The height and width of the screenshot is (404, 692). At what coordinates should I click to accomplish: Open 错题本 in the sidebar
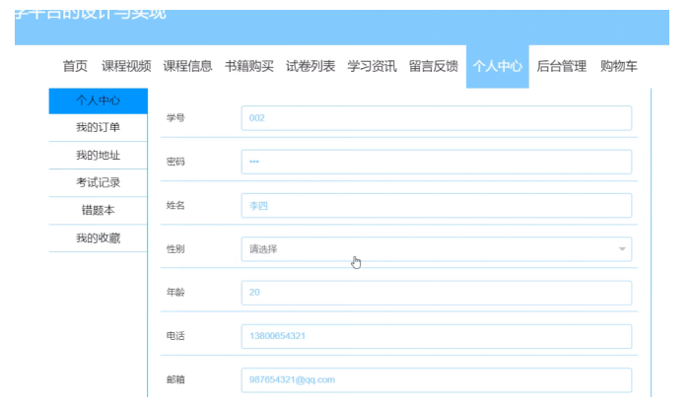coord(98,211)
